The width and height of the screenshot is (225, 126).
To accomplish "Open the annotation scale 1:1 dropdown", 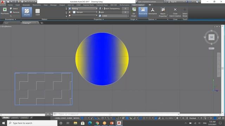I will 170,118.
